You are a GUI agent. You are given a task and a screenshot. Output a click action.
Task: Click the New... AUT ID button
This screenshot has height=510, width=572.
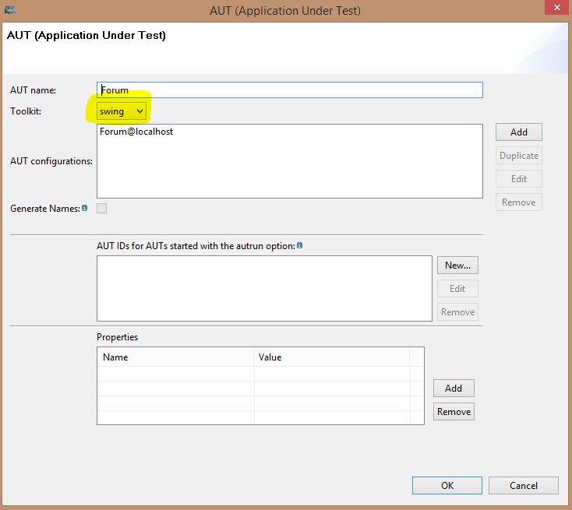click(x=457, y=265)
